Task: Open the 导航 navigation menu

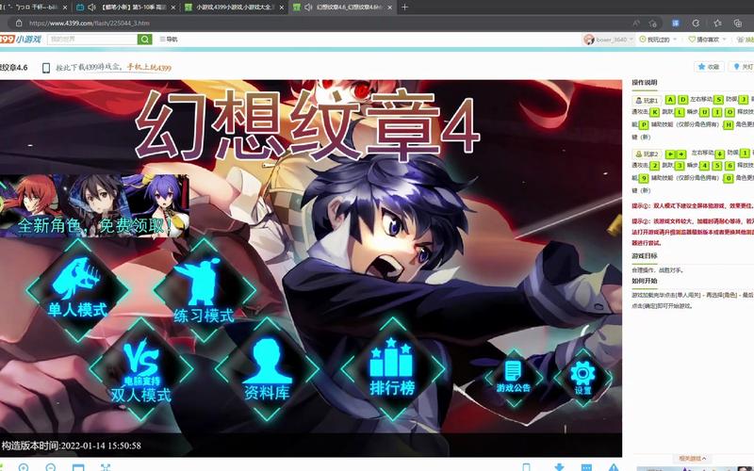Action: pyautogui.click(x=169, y=40)
